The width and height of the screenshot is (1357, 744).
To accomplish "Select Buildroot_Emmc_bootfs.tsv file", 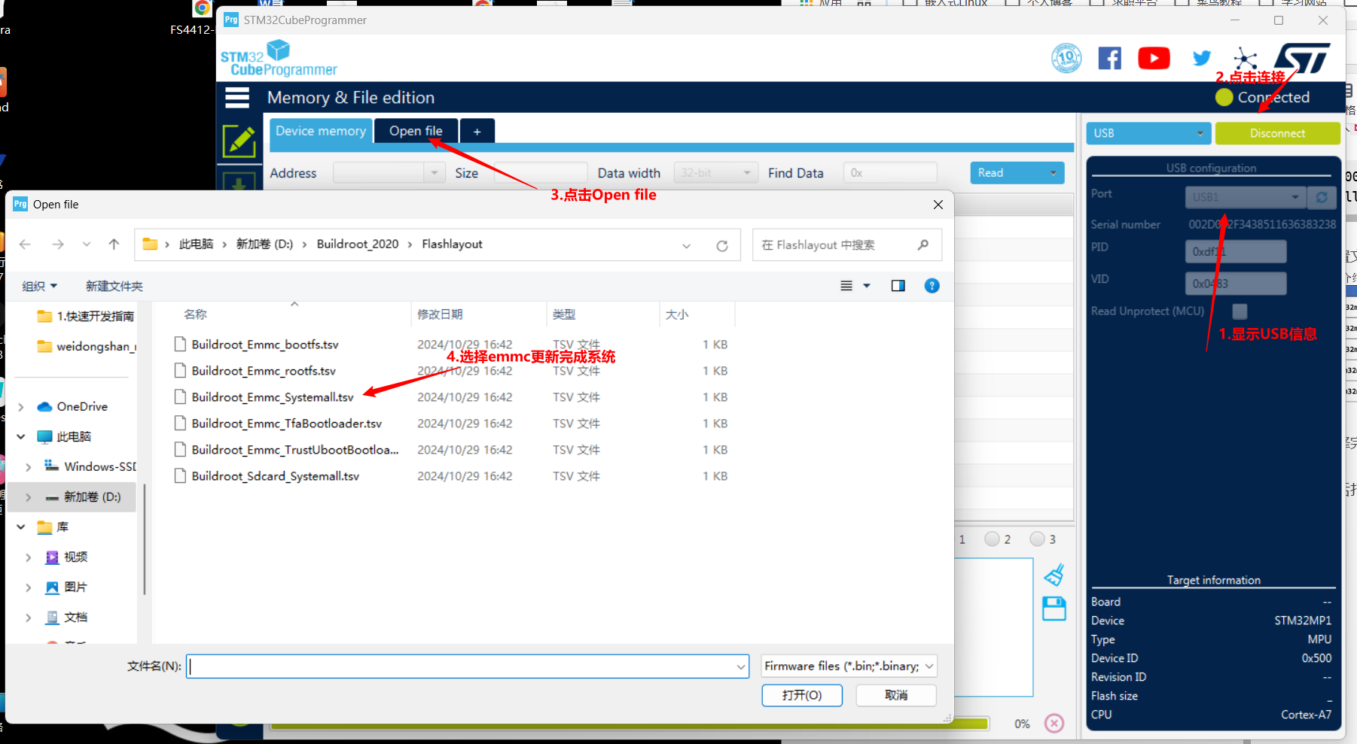I will pos(265,345).
